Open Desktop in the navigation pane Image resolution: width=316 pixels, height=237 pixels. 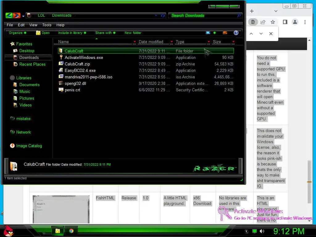pyautogui.click(x=27, y=51)
